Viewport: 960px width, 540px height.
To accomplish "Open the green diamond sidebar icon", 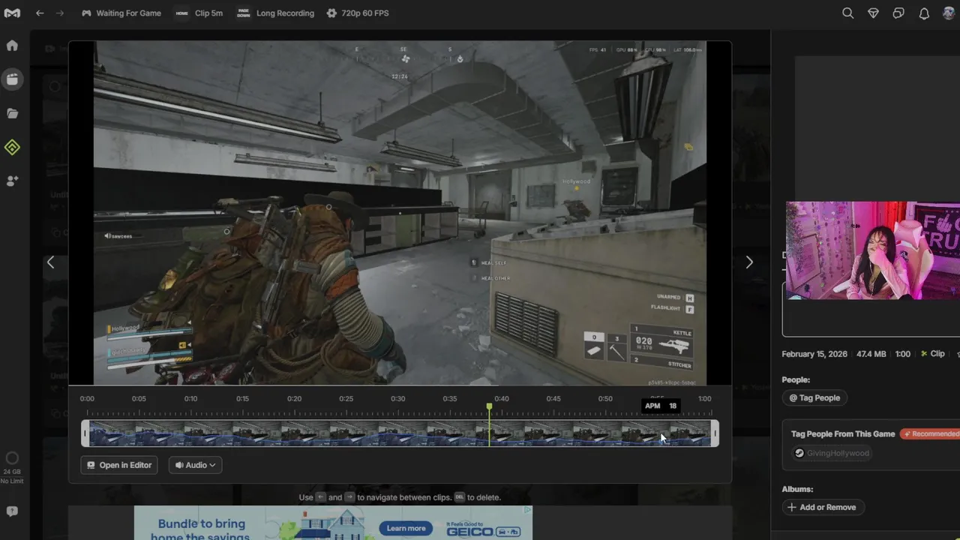I will click(12, 147).
